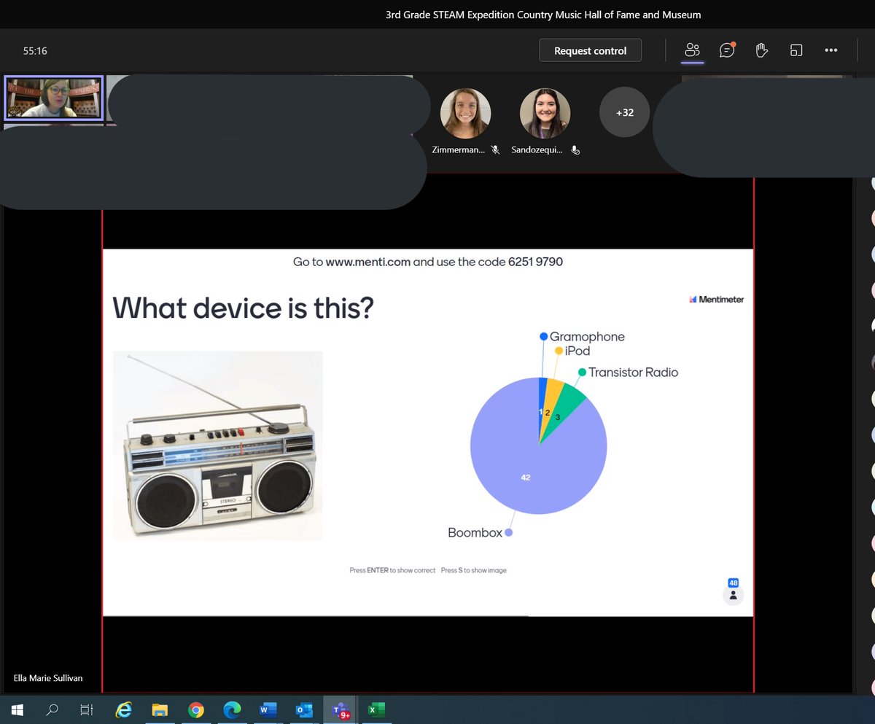875x724 pixels.
Task: Click Sandozequi's participant avatar
Action: (545, 114)
